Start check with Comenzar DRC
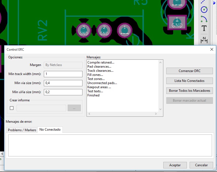217x172 pixels. coord(189,71)
